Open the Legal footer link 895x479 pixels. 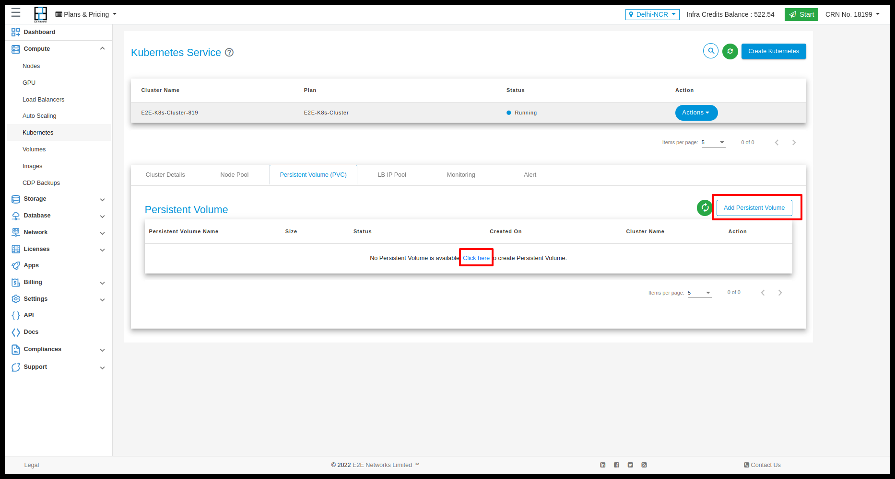click(32, 465)
